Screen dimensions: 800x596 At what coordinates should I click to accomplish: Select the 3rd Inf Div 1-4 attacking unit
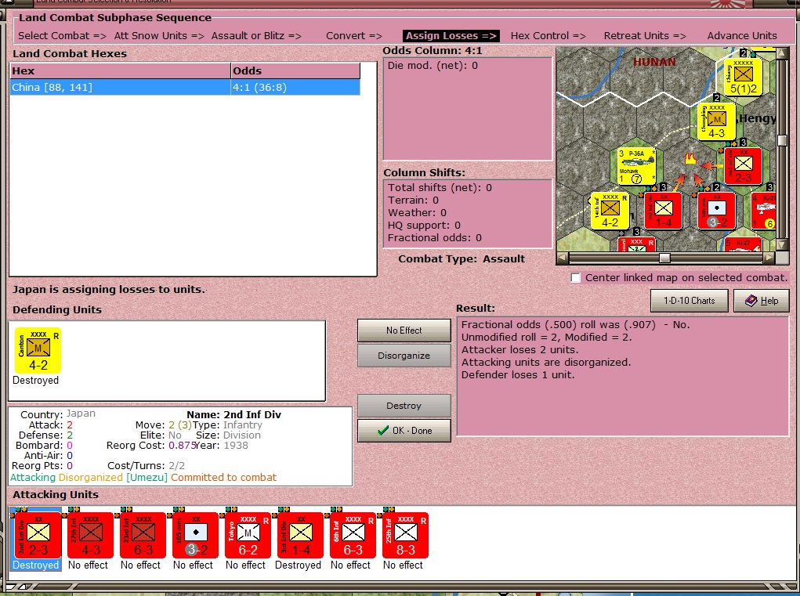[301, 536]
